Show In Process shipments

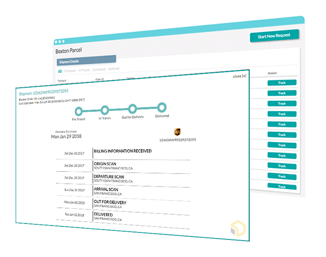coord(84,70)
